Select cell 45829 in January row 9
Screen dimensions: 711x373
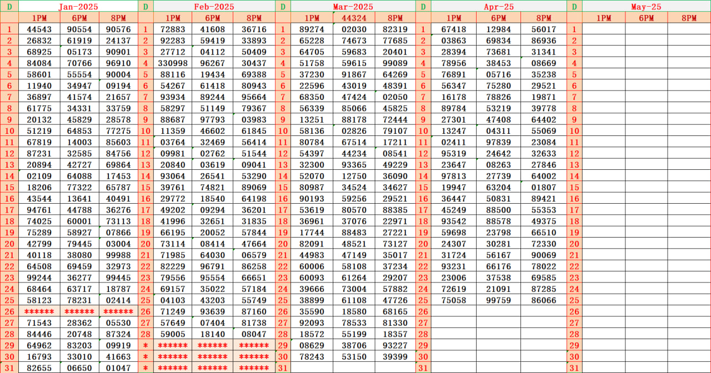pos(79,119)
